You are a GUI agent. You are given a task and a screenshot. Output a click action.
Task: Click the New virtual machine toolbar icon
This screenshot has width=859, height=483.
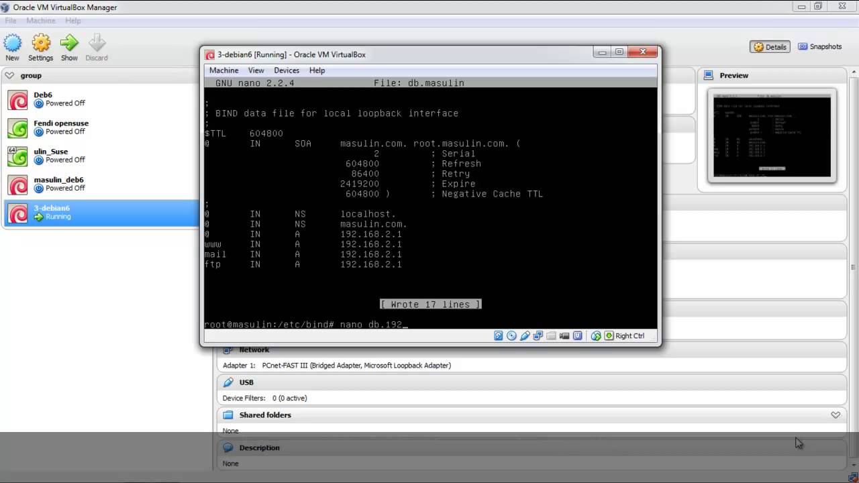pos(12,44)
